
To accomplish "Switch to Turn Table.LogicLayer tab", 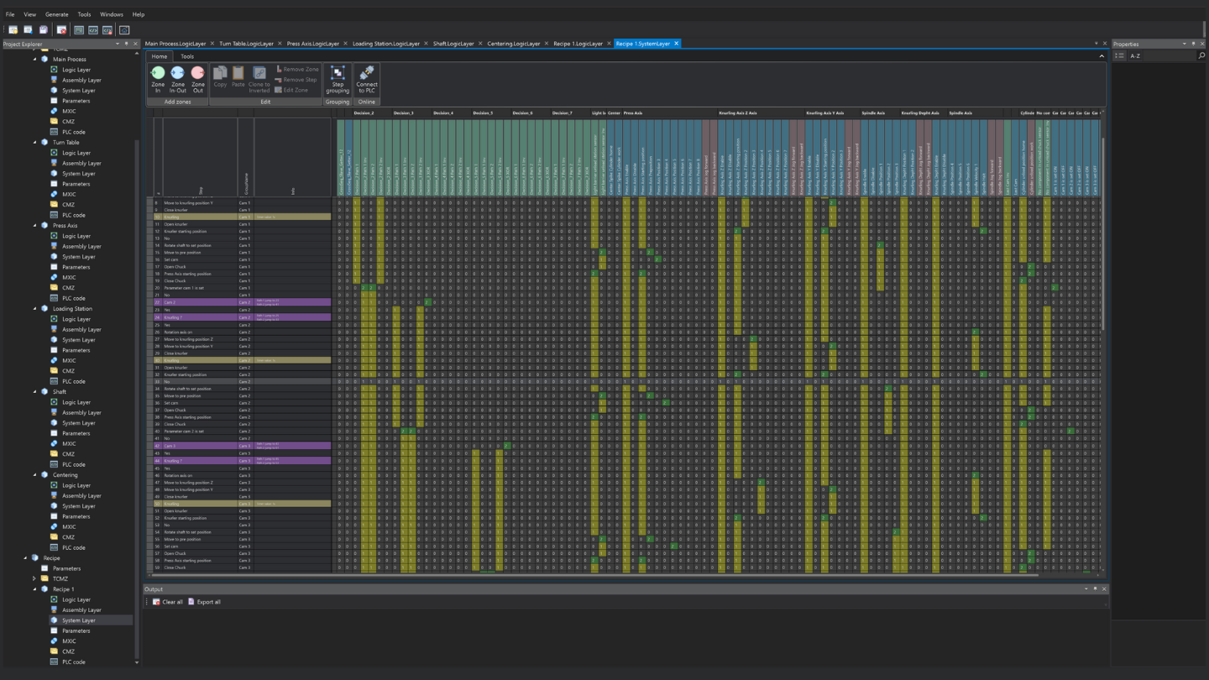I will [246, 44].
